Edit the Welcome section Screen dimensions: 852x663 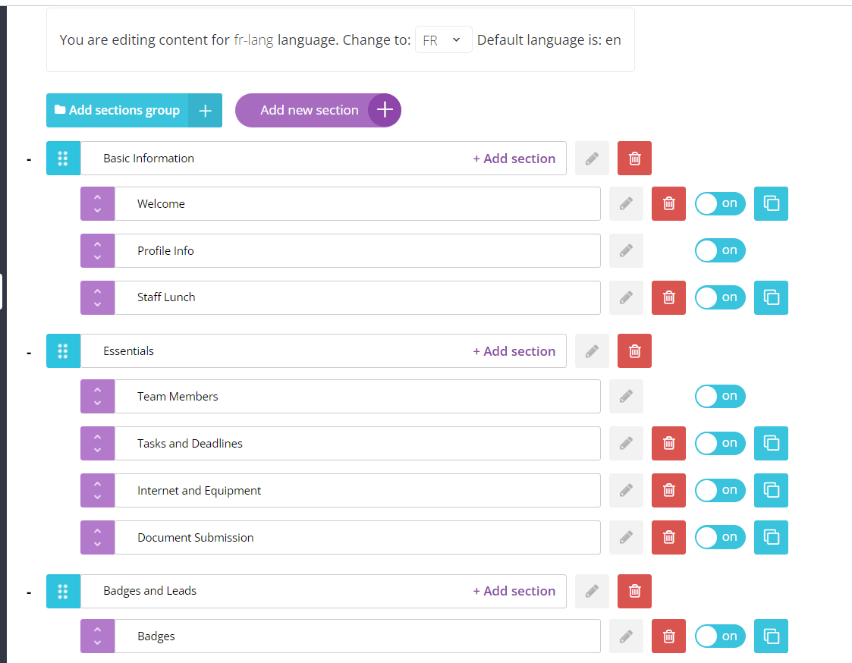tap(626, 204)
